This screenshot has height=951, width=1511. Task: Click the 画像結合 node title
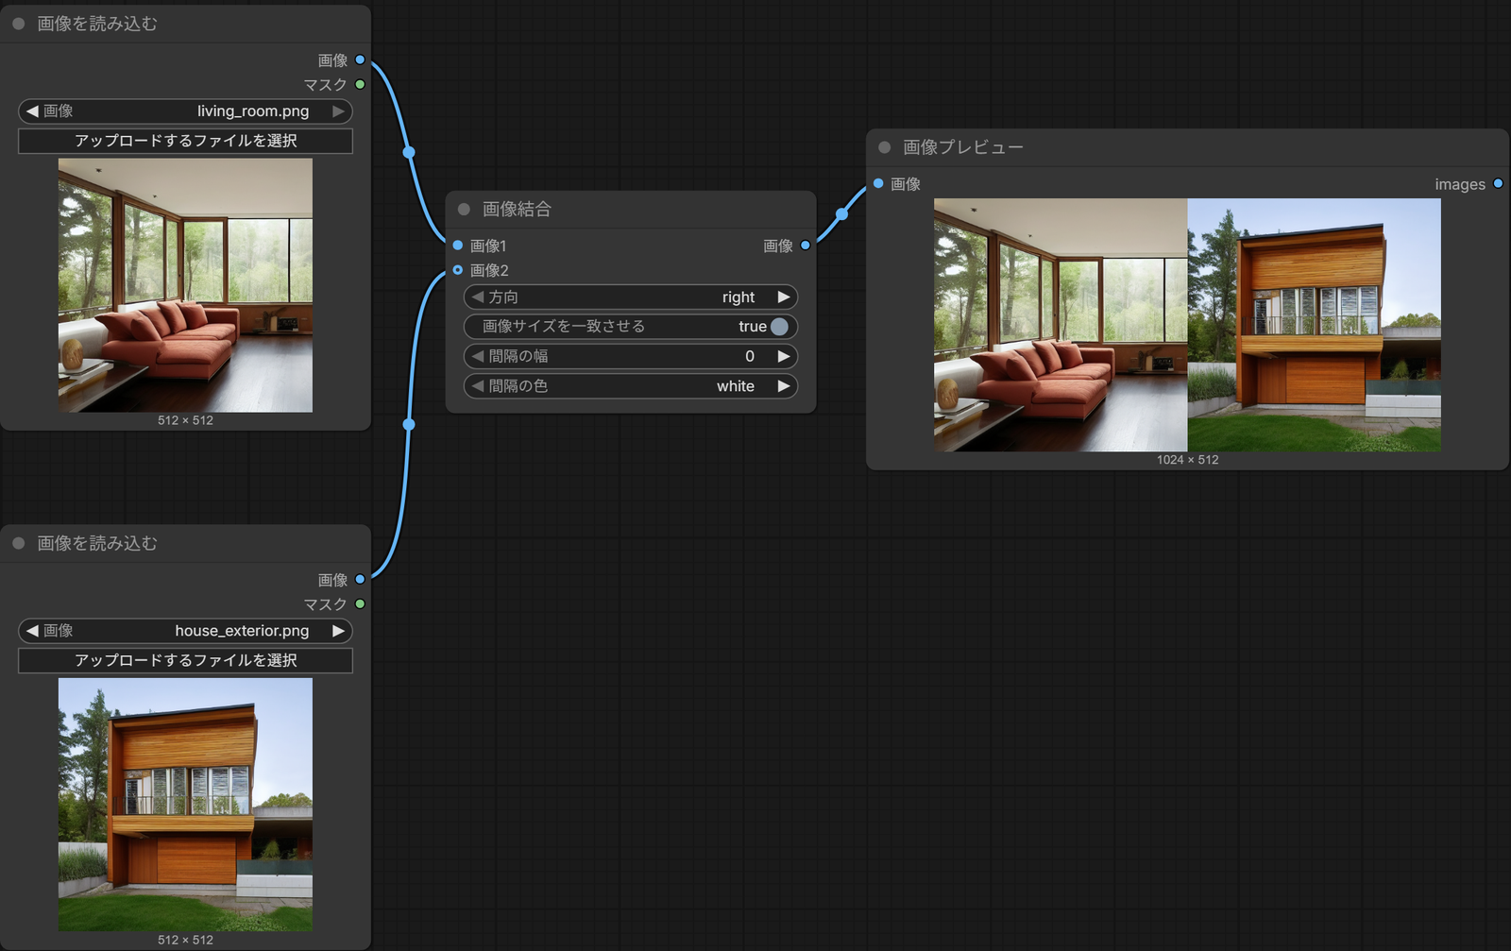[517, 209]
